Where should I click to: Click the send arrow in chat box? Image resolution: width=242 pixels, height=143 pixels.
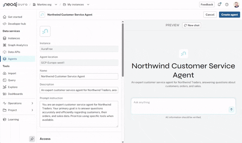pos(231,109)
